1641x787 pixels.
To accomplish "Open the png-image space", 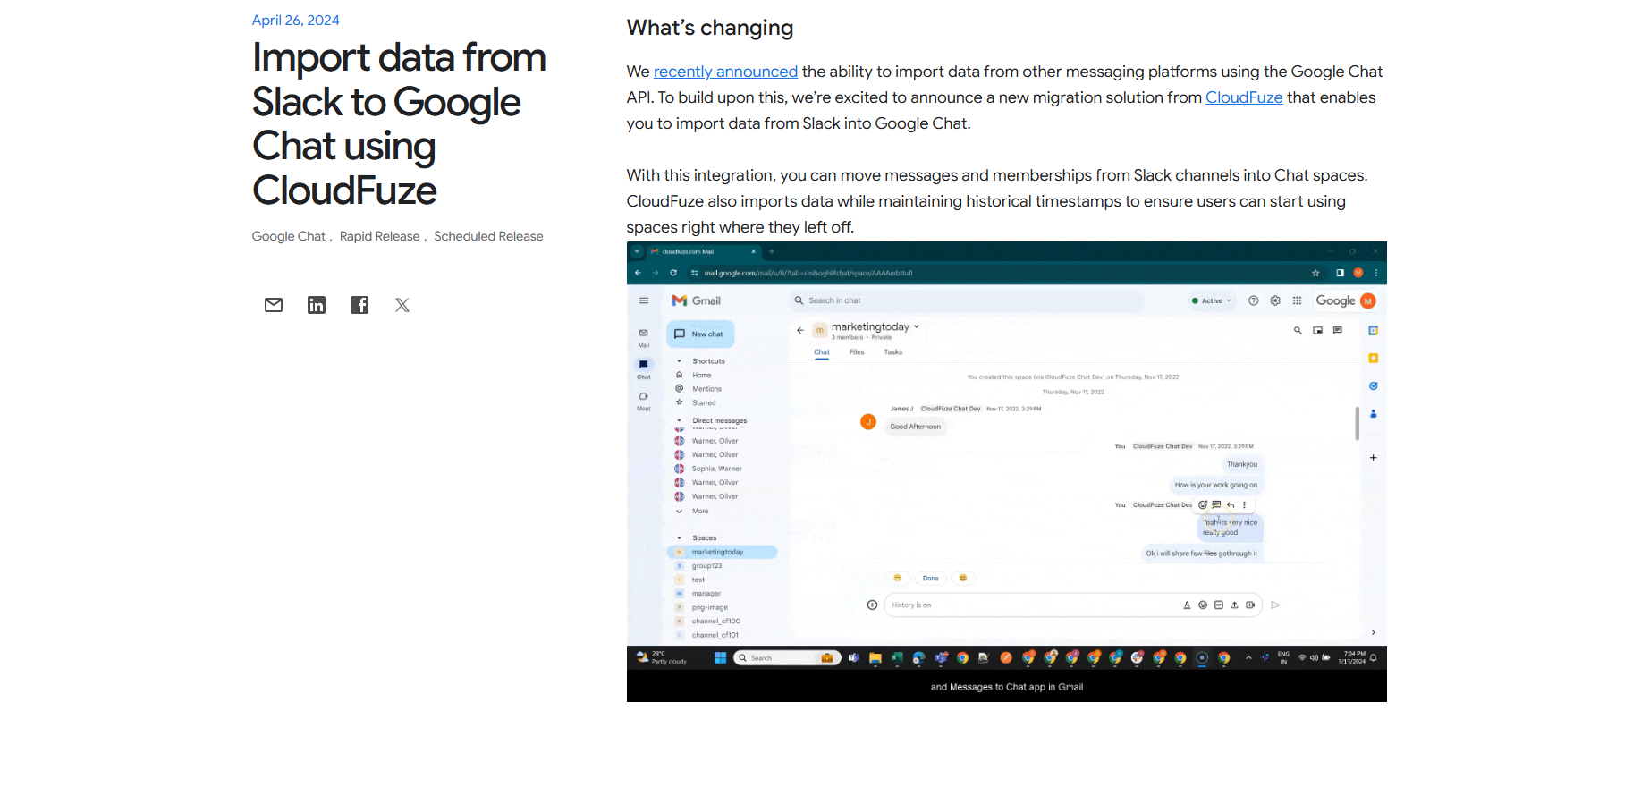I will 709,607.
